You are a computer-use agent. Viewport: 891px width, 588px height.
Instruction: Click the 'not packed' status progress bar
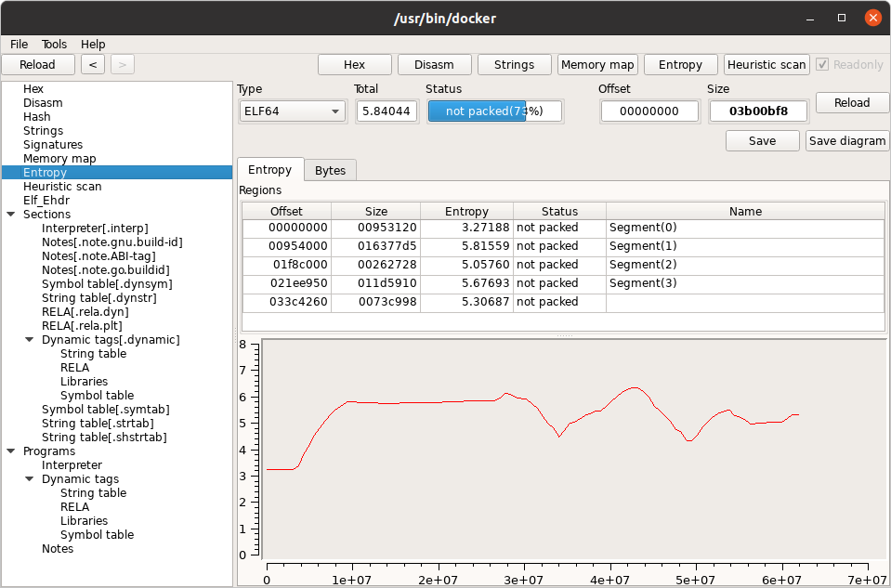point(495,111)
